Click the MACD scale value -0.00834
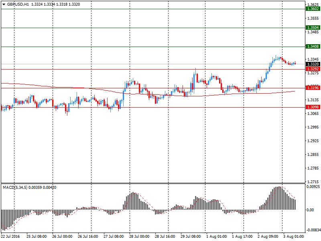The width and height of the screenshot is (321, 241). 313,230
